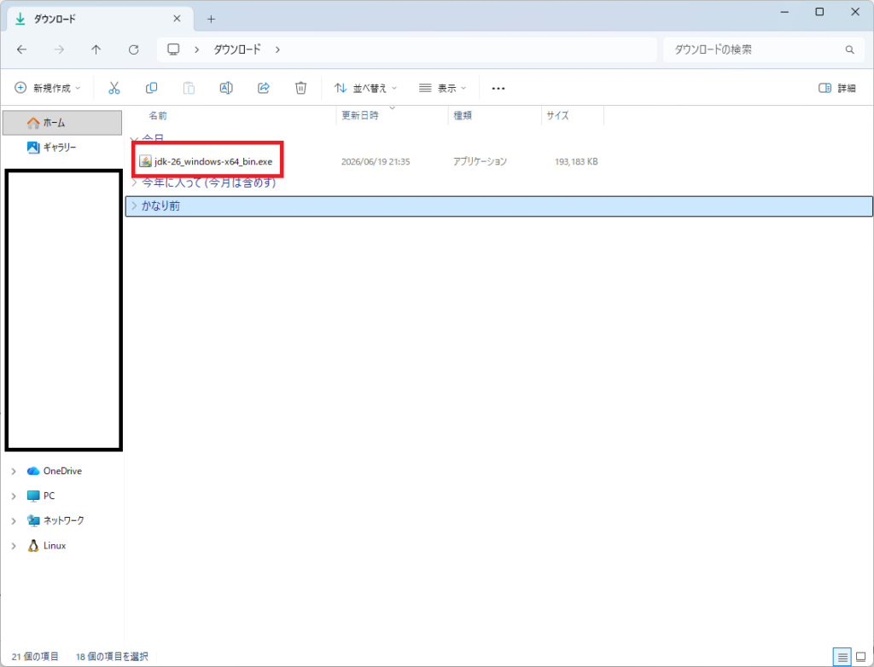This screenshot has width=874, height=667.
Task: Expand the 今年に入って group
Action: (134, 183)
